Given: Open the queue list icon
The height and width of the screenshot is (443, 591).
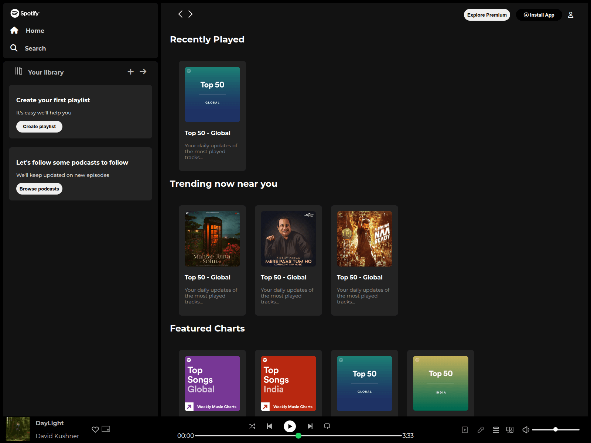Looking at the screenshot, I should [496, 430].
